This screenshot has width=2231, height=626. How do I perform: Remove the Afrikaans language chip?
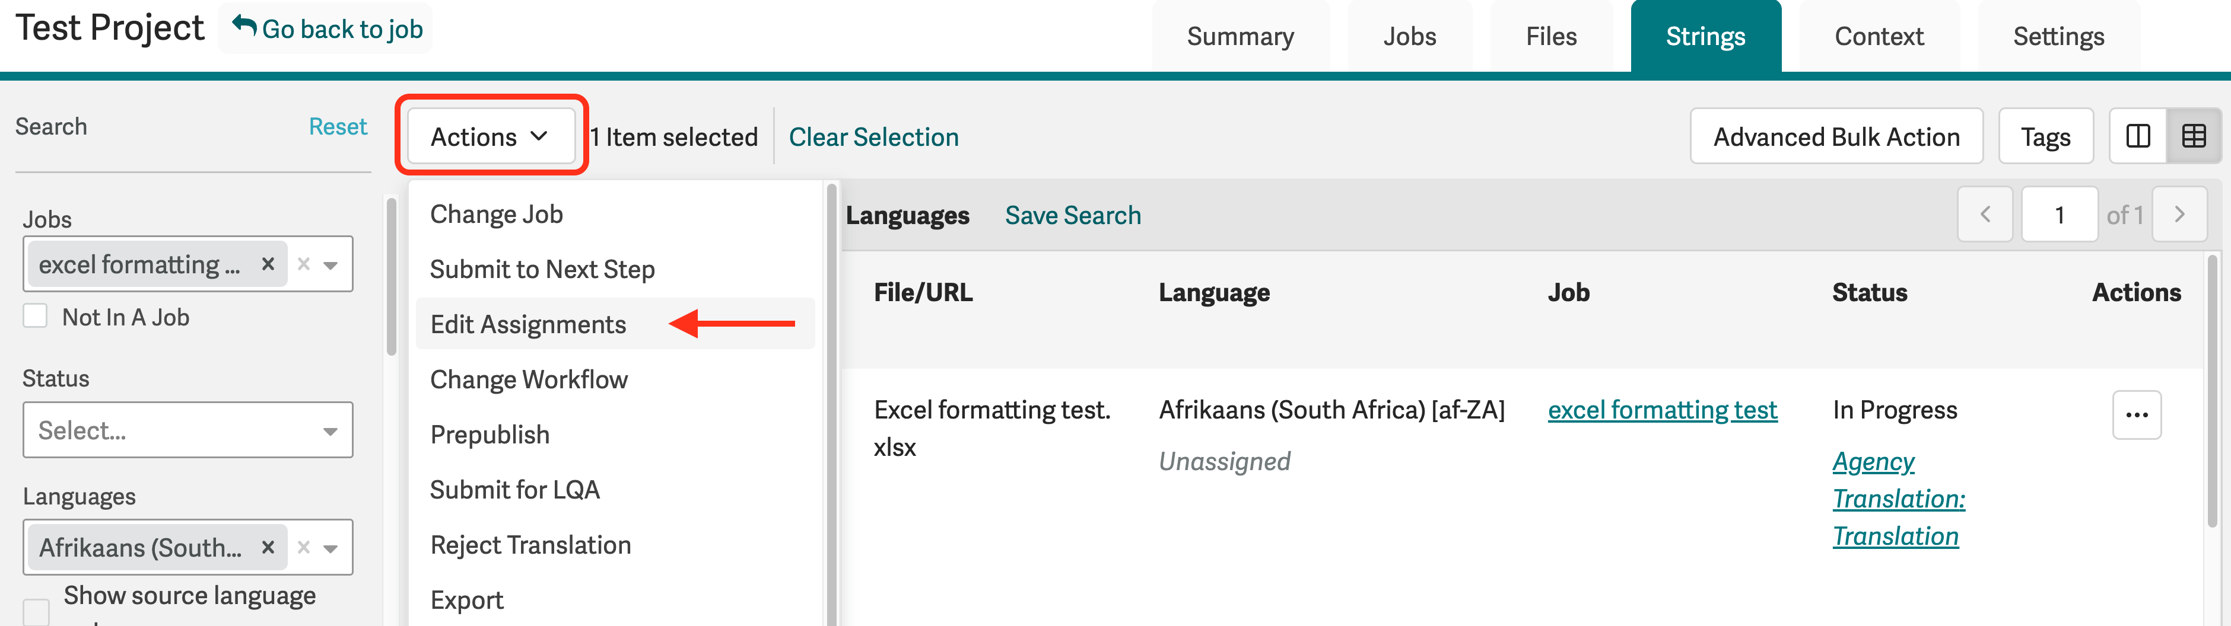pos(268,547)
